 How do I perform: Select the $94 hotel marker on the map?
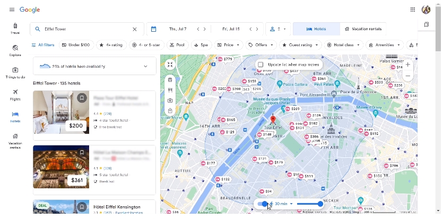tap(266, 191)
